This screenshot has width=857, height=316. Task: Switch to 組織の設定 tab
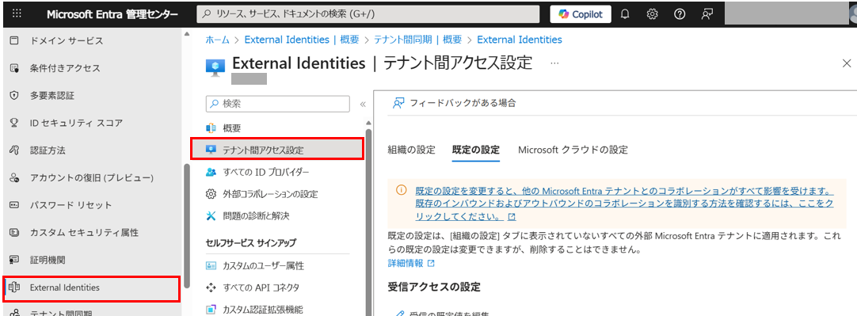[411, 150]
